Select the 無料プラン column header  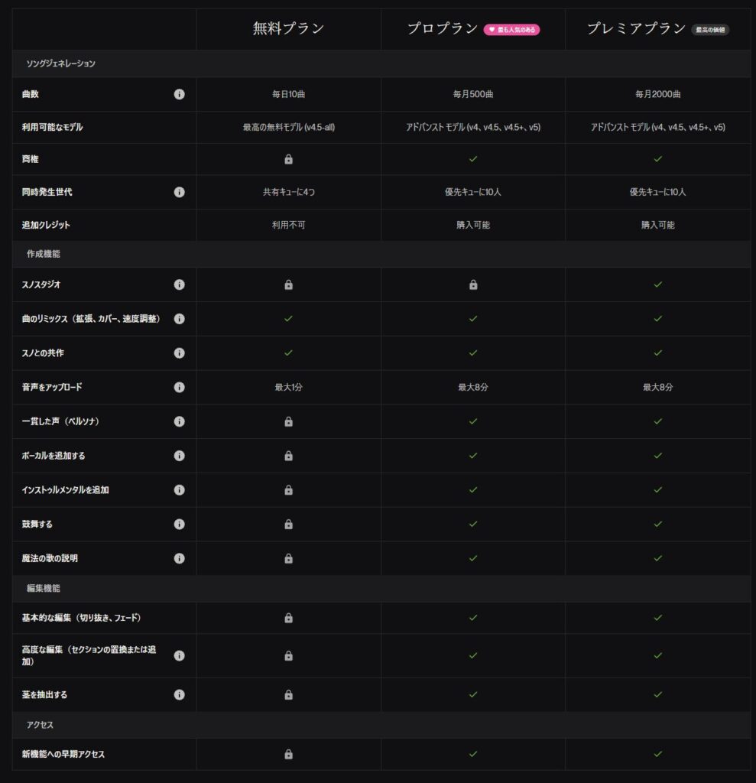[288, 29]
